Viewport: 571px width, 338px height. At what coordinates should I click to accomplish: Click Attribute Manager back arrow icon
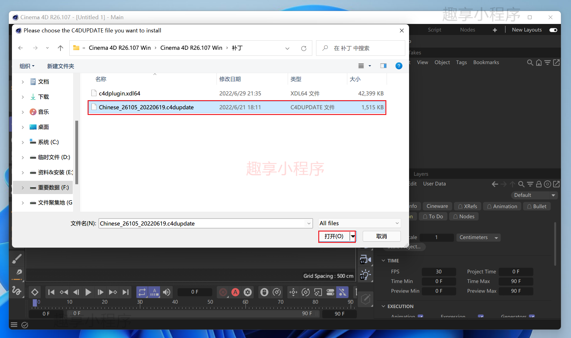pos(495,184)
